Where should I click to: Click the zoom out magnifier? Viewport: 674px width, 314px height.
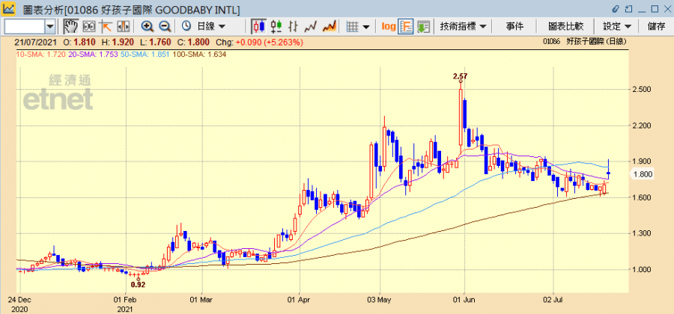pyautogui.click(x=165, y=26)
